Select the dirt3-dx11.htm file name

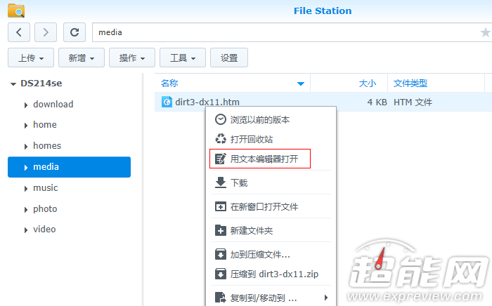tap(207, 102)
